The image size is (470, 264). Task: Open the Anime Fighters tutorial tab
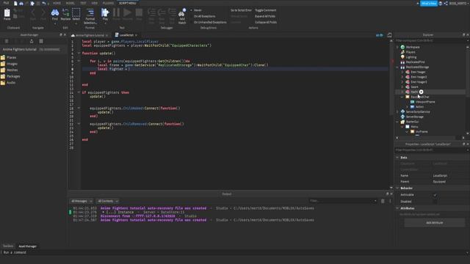90,35
